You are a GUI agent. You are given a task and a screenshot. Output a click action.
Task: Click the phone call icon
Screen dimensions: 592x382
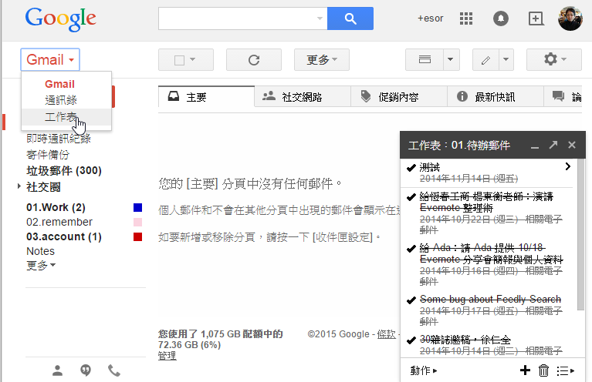[x=114, y=370]
